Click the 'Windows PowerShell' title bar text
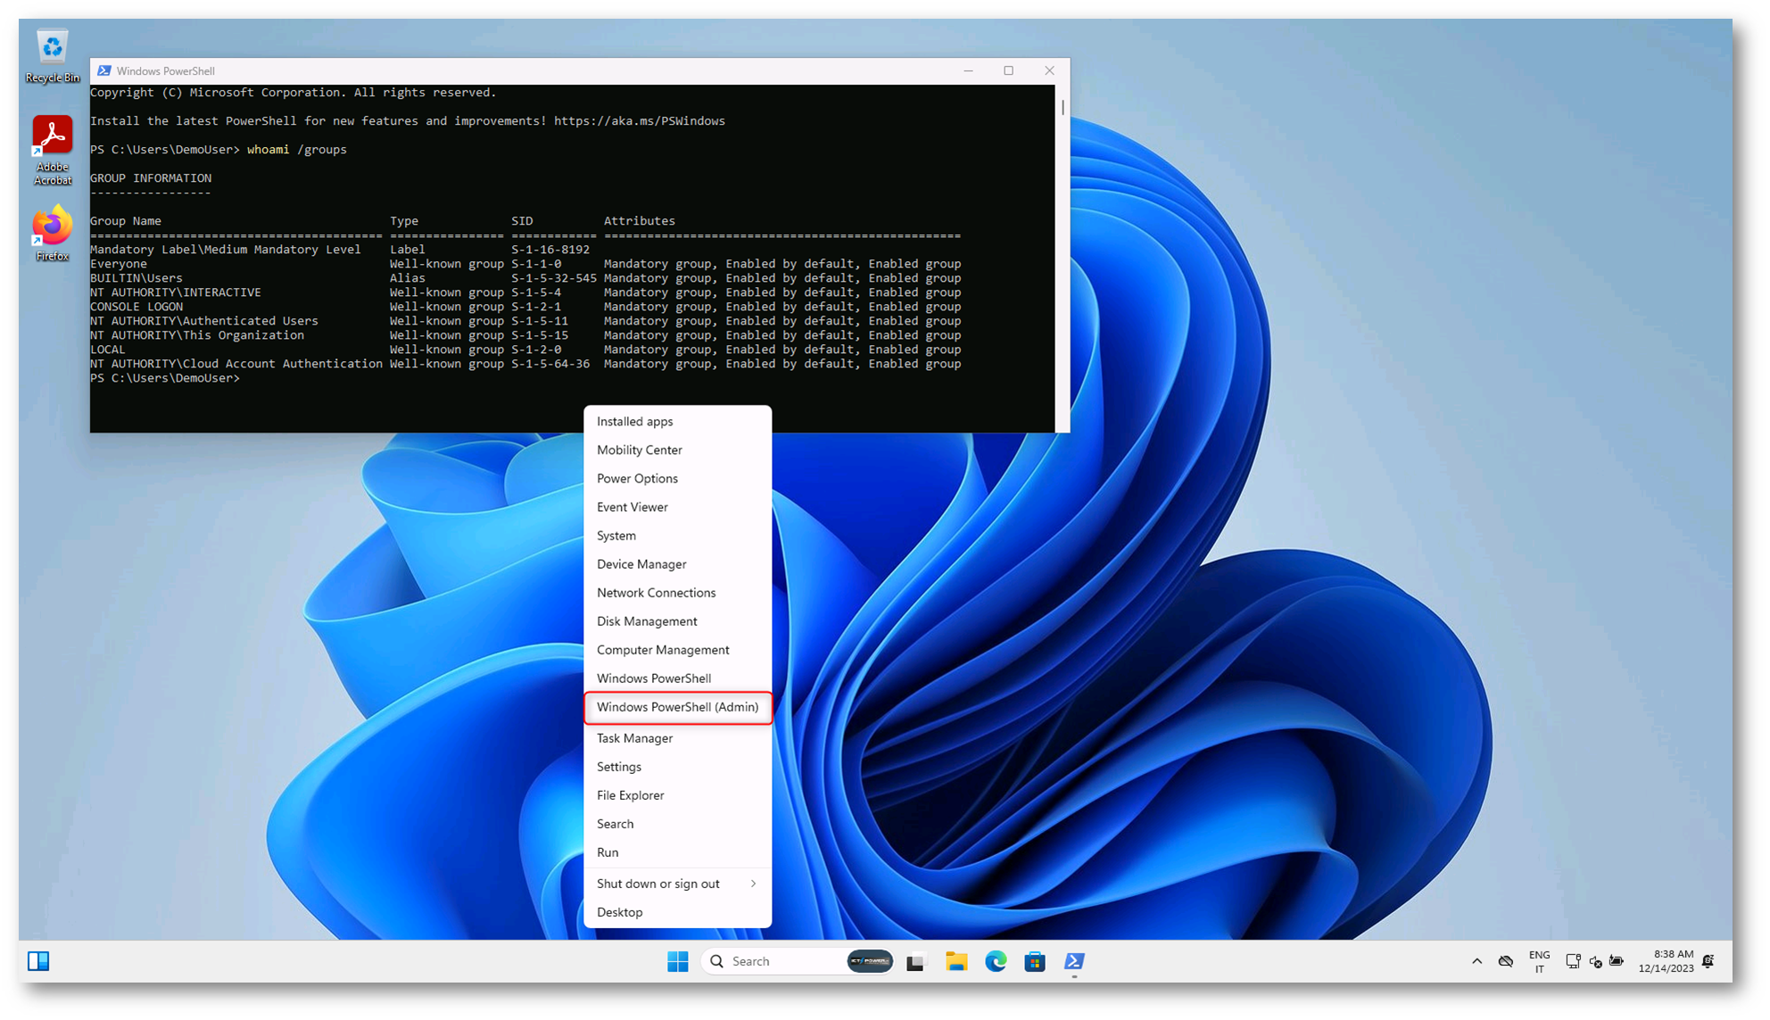 tap(165, 70)
